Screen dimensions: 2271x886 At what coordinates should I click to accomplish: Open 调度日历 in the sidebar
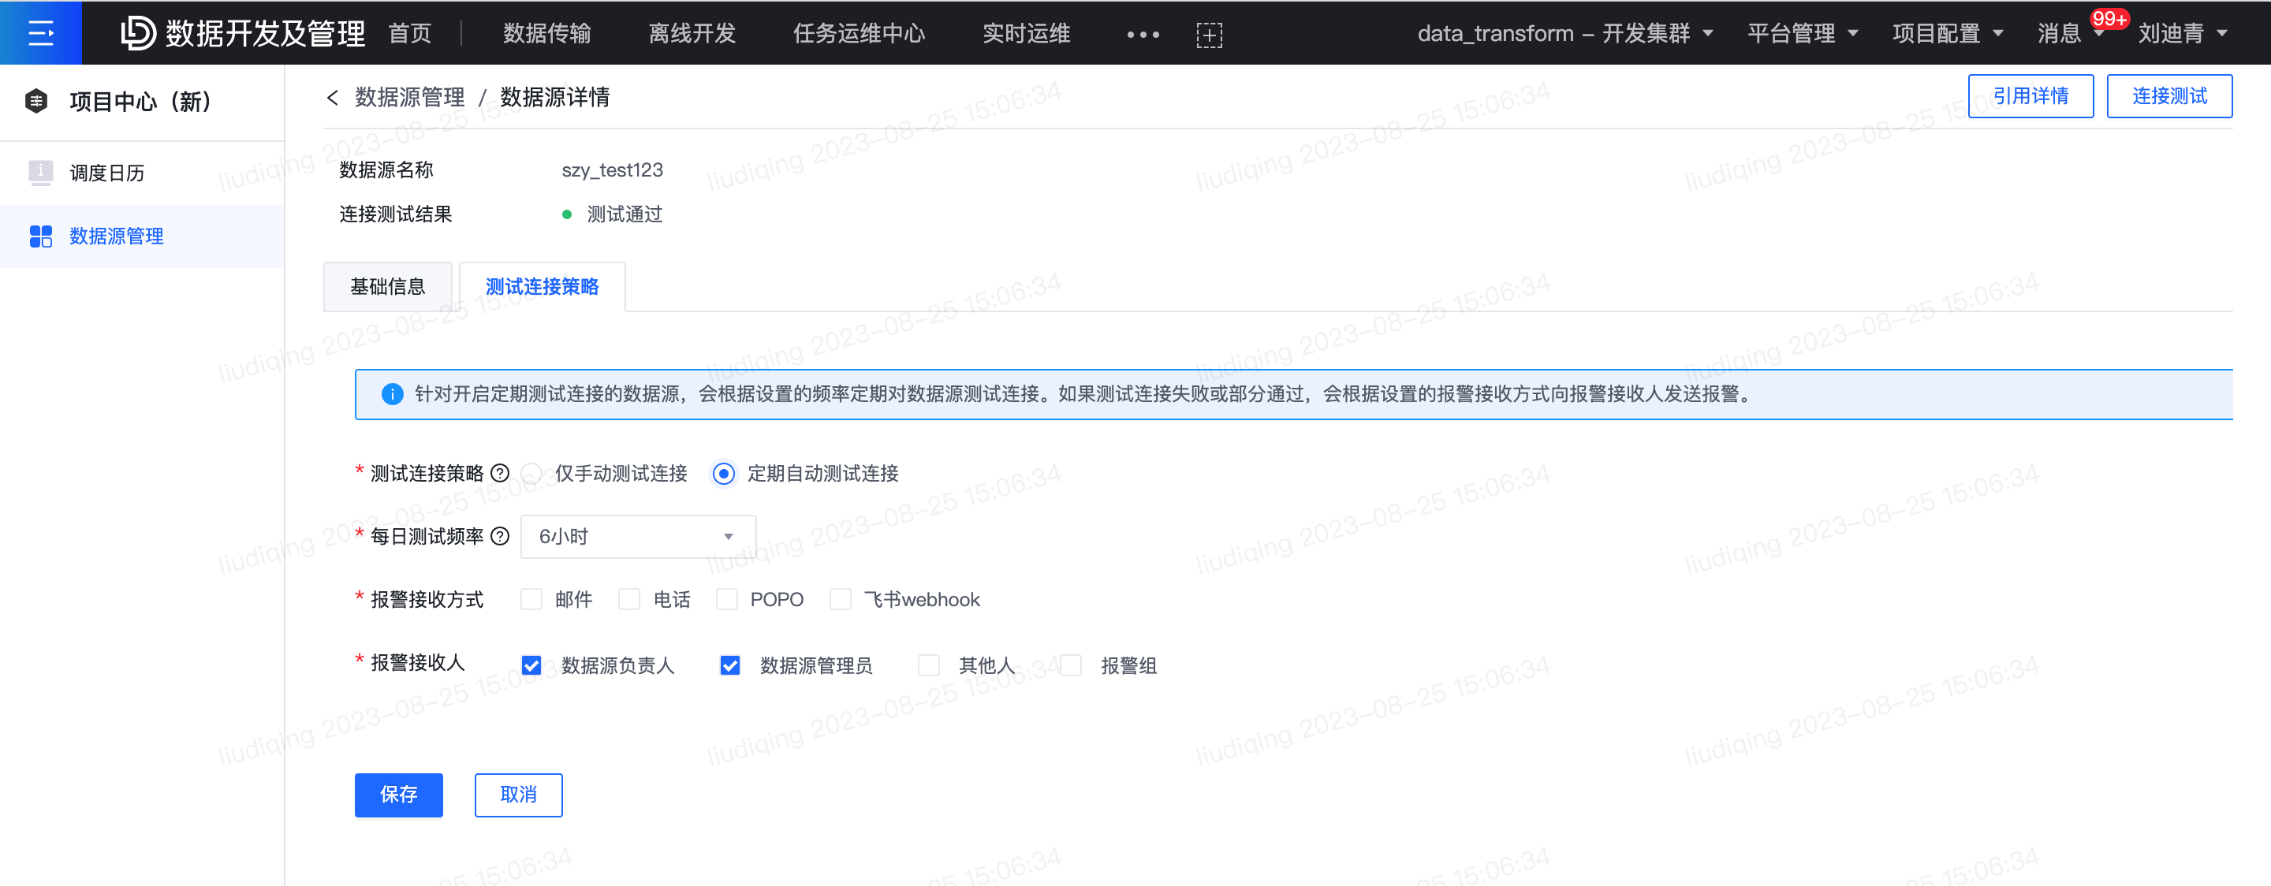142,173
